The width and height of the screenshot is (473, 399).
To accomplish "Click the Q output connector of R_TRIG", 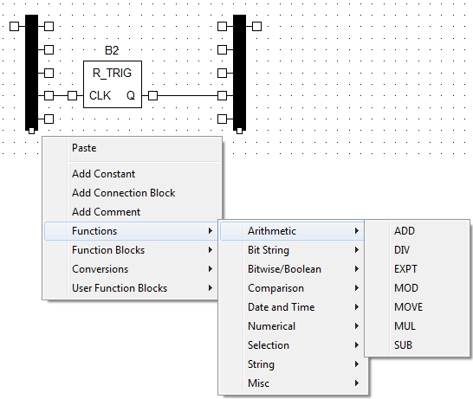I will 153,96.
